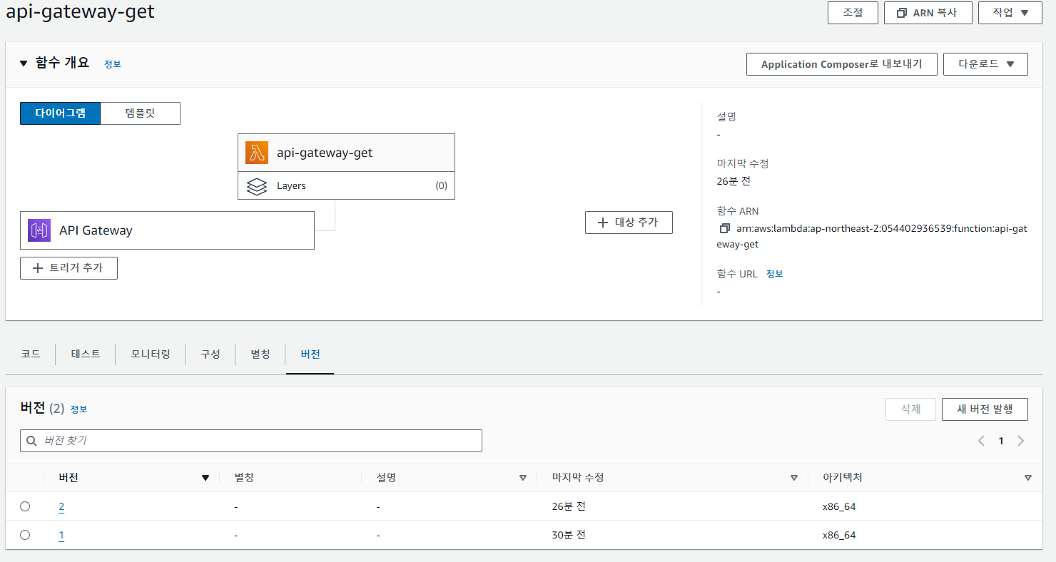Open version 1 link

[61, 536]
